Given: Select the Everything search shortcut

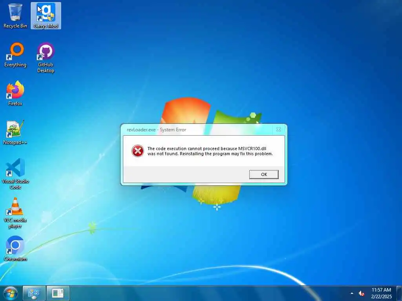Looking at the screenshot, I should [x=15, y=55].
